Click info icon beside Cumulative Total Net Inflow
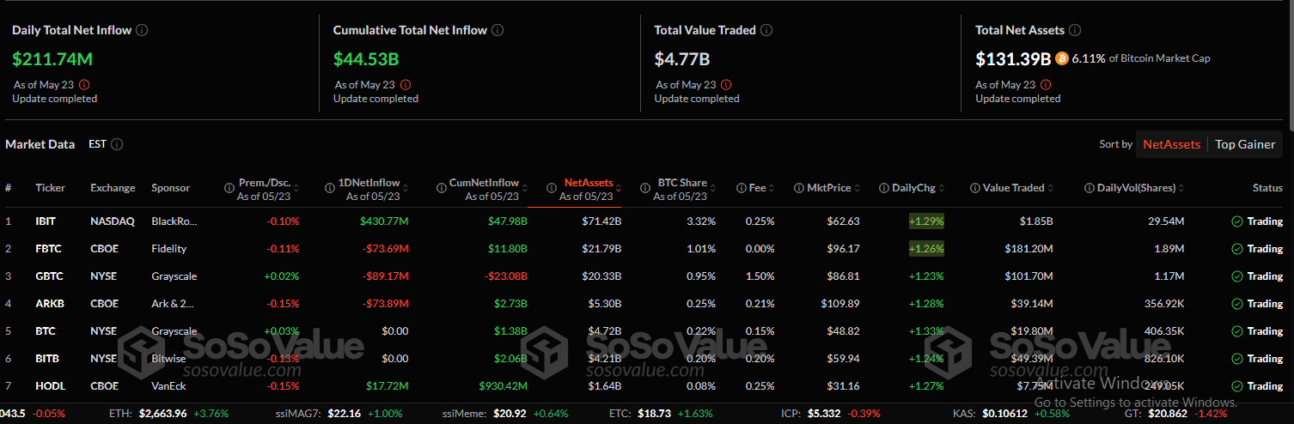Screen dimensions: 1294x424 pos(497,30)
